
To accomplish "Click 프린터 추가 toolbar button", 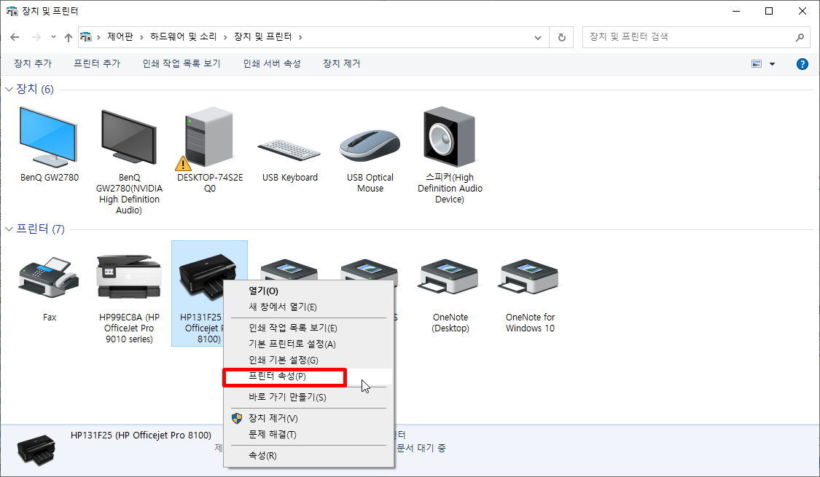I will 97,64.
